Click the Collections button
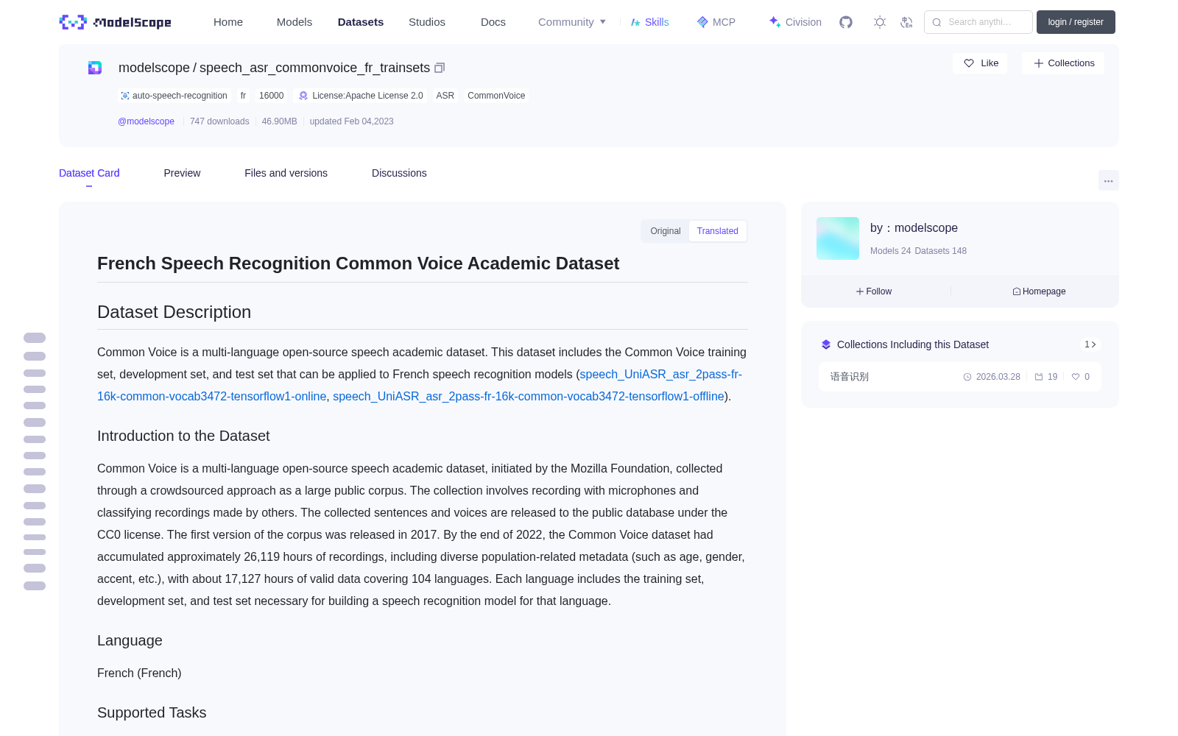This screenshot has width=1178, height=736. [x=1063, y=63]
